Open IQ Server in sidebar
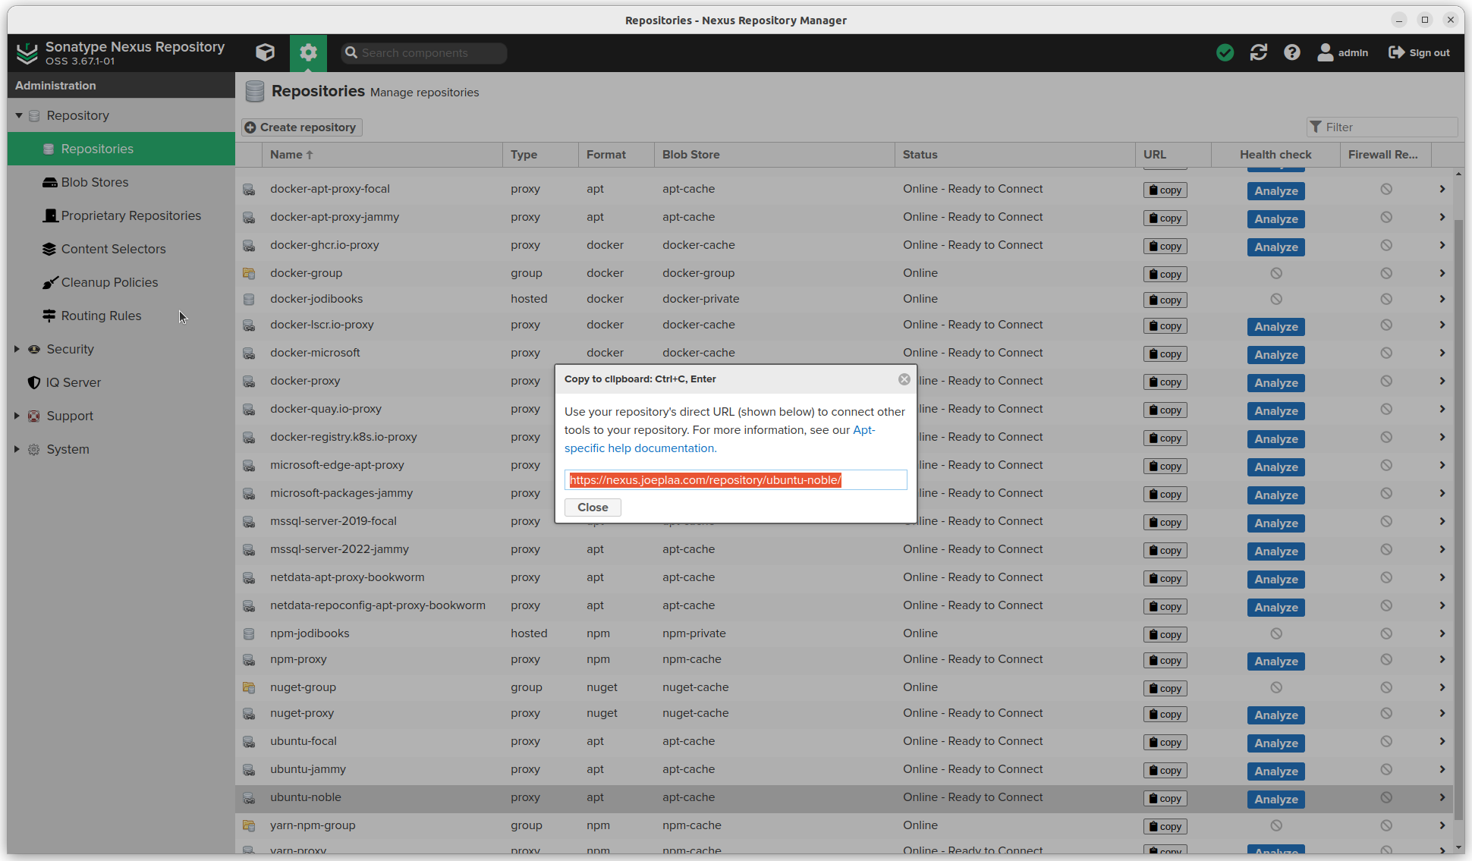 pos(121,382)
